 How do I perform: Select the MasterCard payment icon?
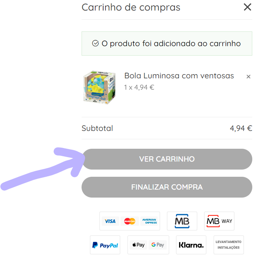coord(129,221)
